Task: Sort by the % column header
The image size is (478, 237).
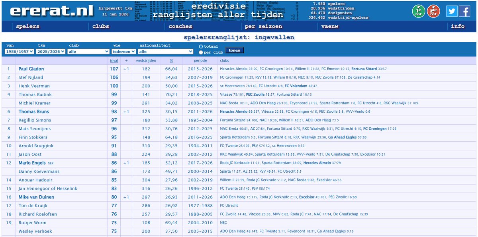Action: click(x=171, y=61)
